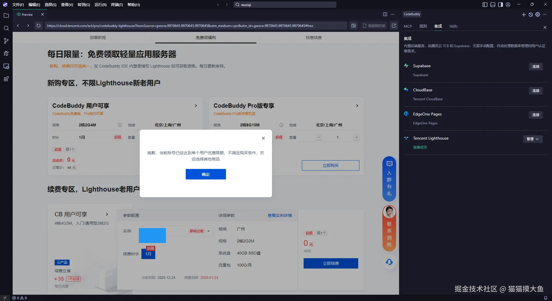Screen dimensions: 552x301
Task: Open the 文件(F) menu
Action: click(18, 5)
